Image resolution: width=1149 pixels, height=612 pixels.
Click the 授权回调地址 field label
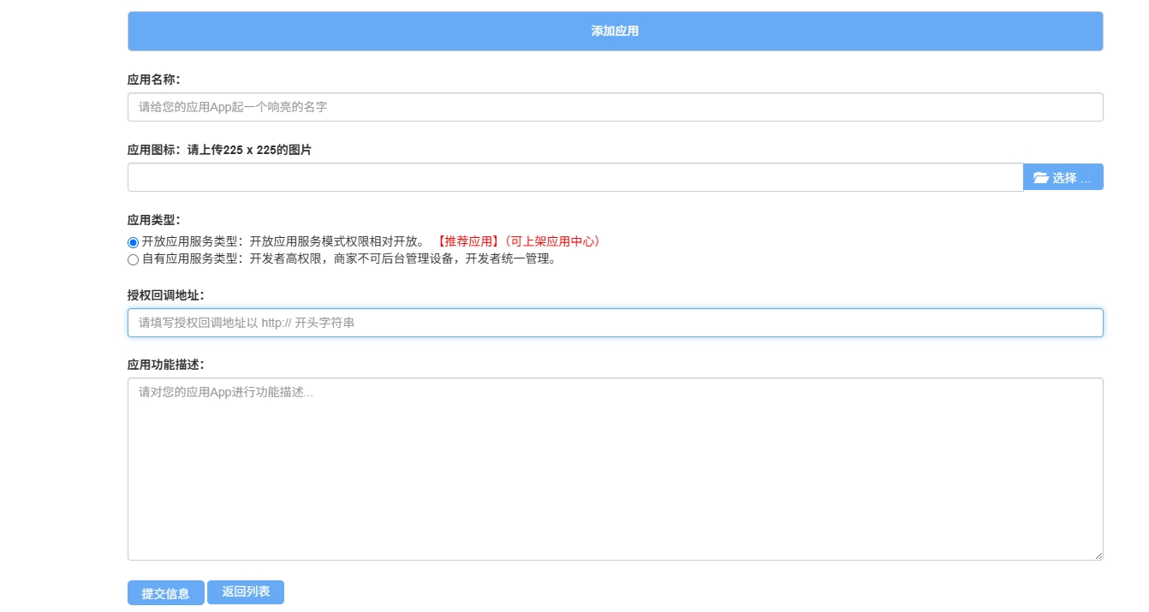coord(166,295)
